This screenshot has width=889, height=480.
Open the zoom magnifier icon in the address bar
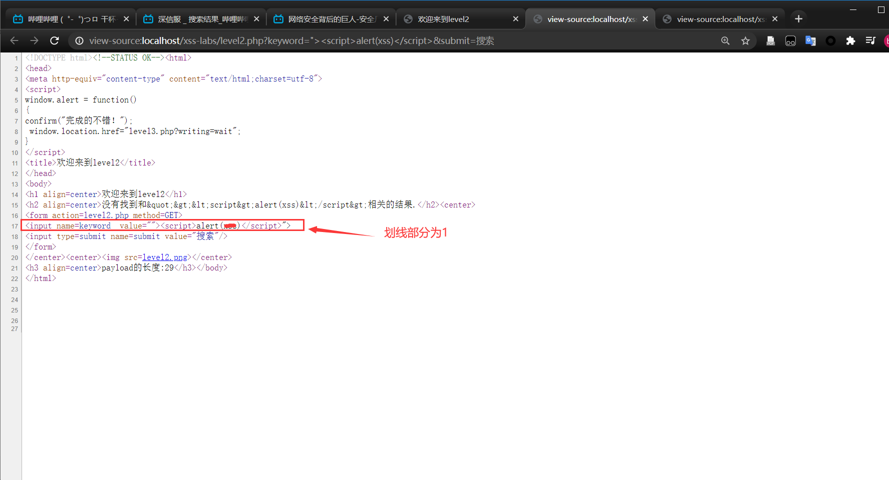pos(725,40)
